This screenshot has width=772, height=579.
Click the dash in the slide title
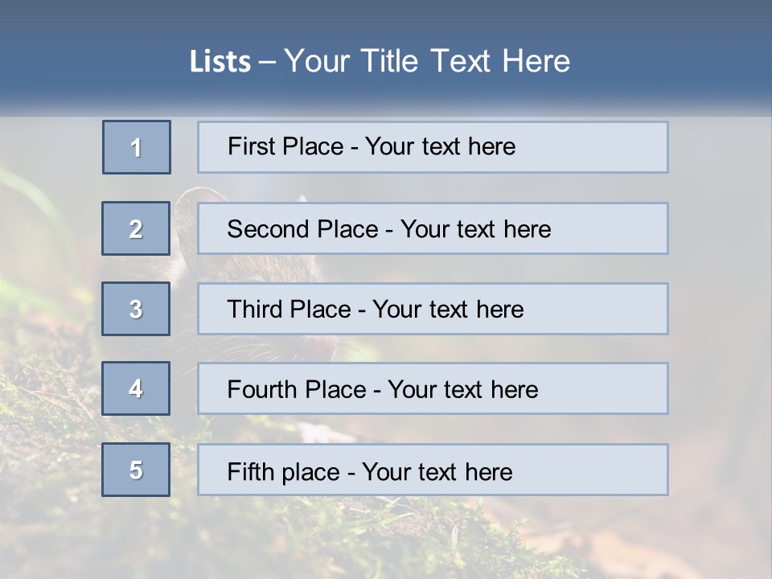point(268,62)
